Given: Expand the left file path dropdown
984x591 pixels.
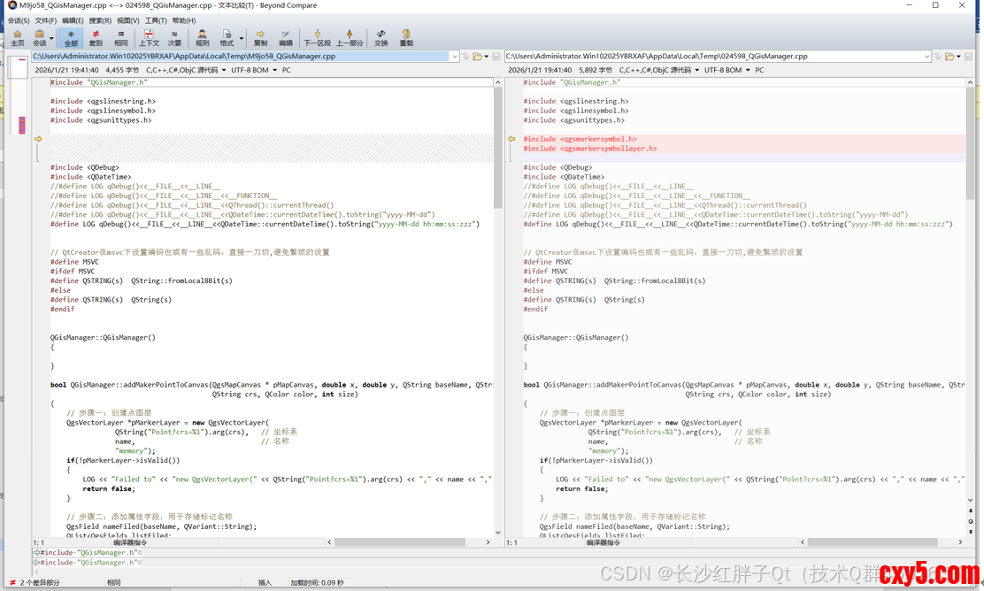Looking at the screenshot, I should [454, 57].
